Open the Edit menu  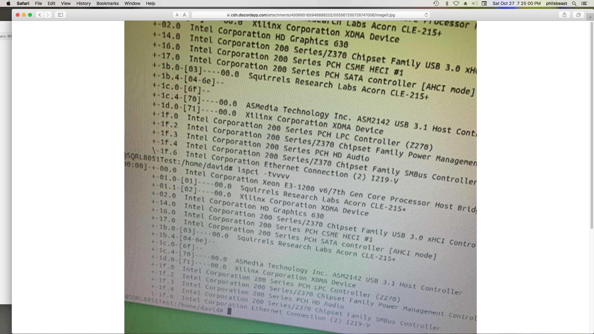tap(51, 3)
